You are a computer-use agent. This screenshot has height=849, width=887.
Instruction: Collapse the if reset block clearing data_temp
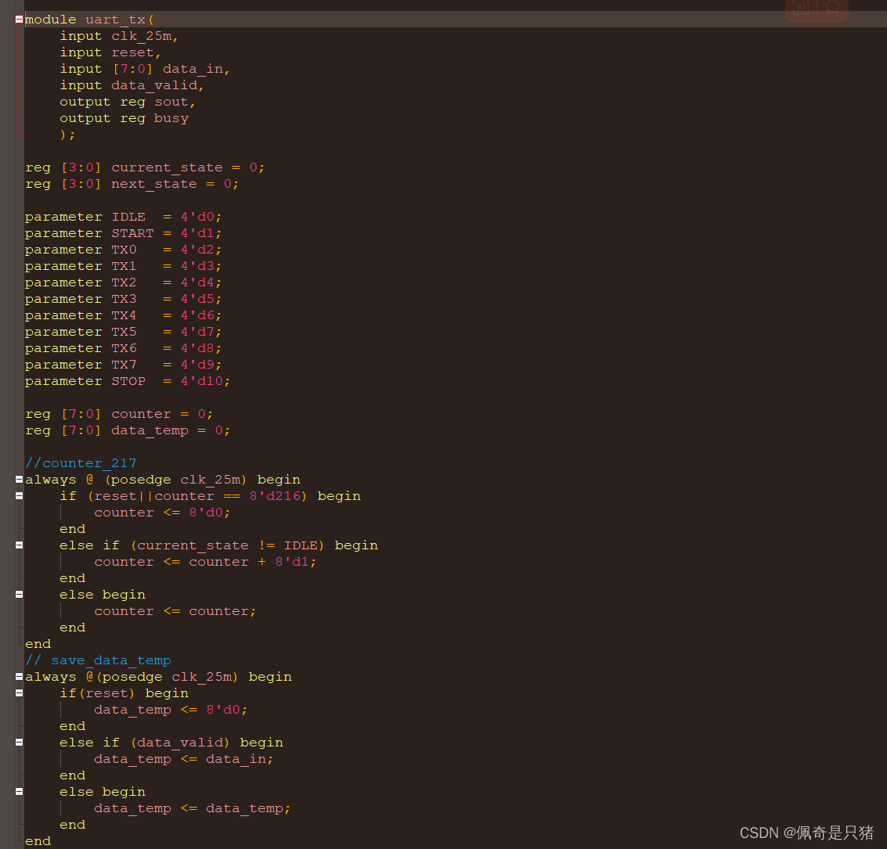tap(17, 693)
